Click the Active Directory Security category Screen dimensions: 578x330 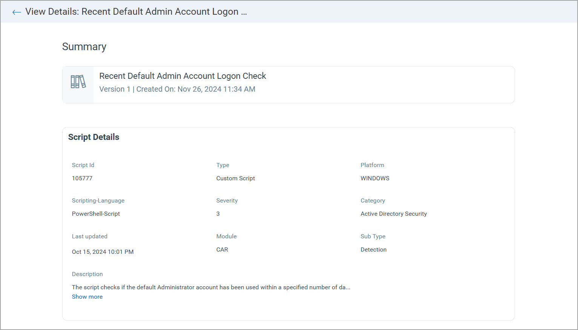[x=394, y=214]
